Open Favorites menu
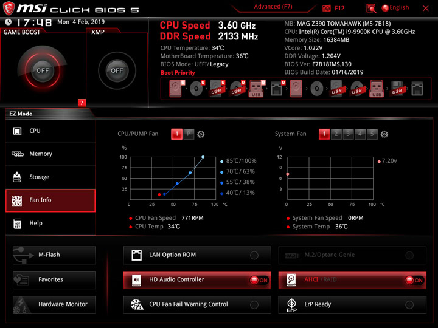Screen dimensions: 438x328 pyautogui.click(x=54, y=280)
